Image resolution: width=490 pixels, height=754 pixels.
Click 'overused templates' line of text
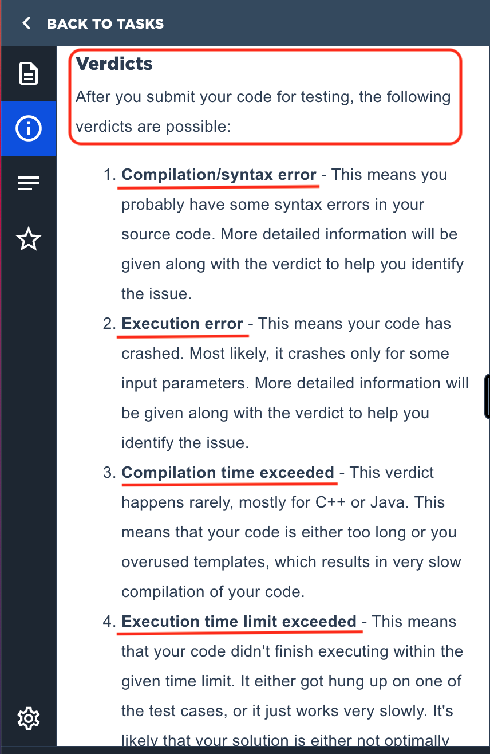coord(291,562)
